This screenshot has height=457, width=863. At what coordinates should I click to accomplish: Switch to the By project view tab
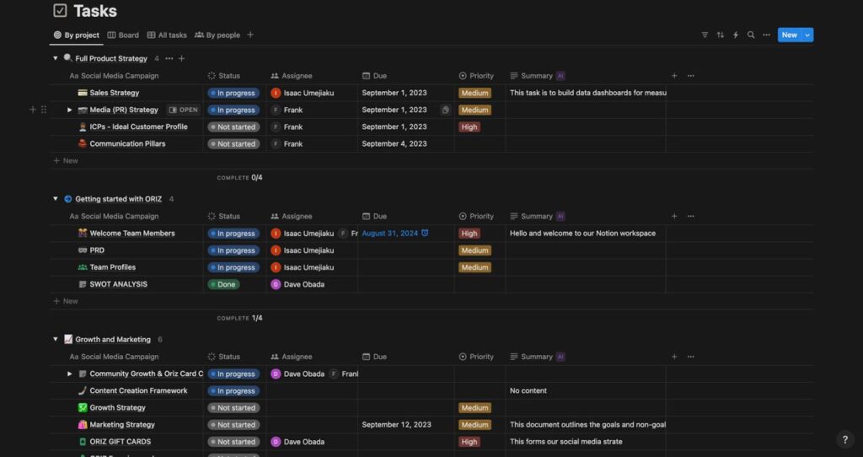(x=77, y=35)
